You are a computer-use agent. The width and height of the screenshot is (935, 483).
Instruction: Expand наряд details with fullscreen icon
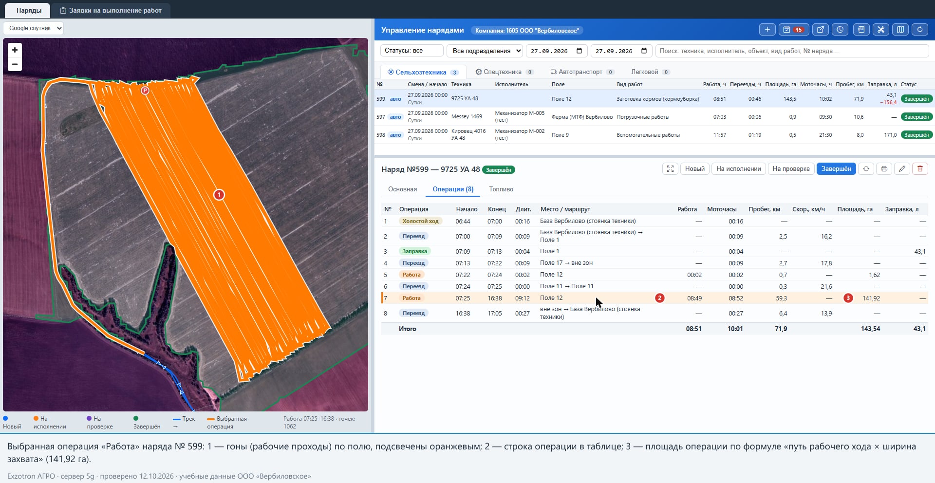670,169
